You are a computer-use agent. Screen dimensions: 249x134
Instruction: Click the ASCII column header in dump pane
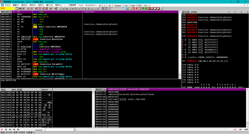tap(47, 90)
